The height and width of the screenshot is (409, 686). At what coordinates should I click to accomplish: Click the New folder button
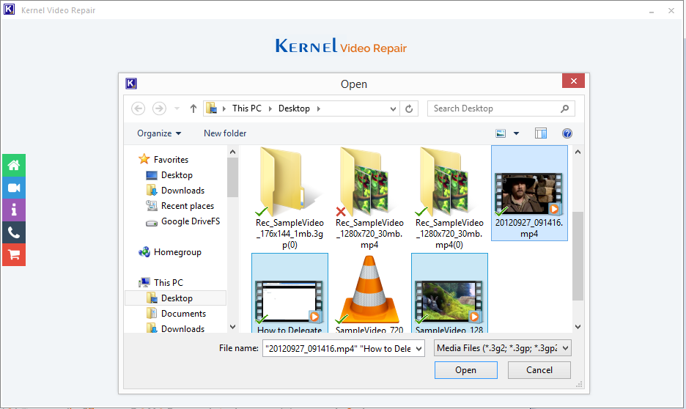[225, 133]
